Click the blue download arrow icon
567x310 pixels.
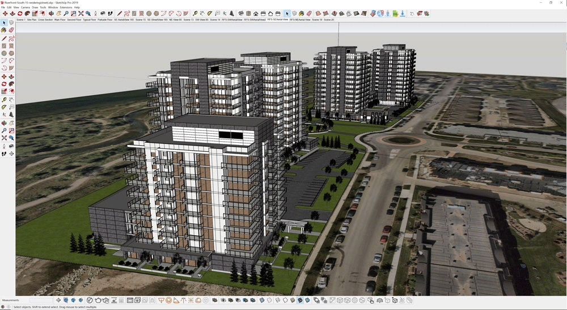tap(403, 14)
